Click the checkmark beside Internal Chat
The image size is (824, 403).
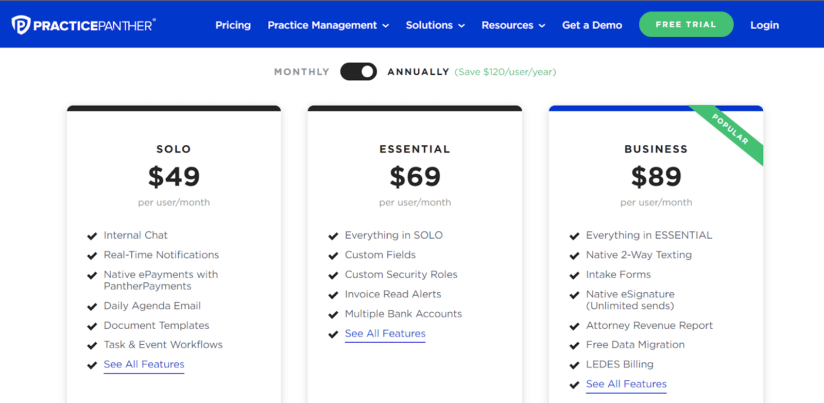click(x=92, y=236)
